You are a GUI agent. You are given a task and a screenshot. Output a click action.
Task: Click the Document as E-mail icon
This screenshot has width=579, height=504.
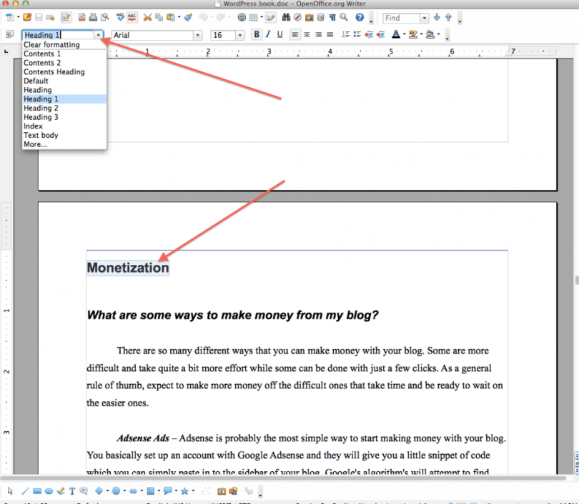50,17
